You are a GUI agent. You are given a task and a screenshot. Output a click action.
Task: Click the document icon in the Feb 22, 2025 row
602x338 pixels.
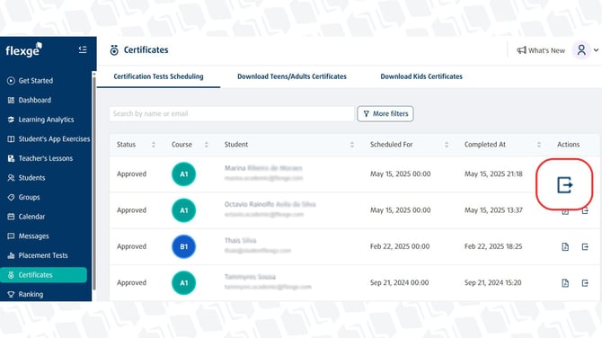[565, 246]
